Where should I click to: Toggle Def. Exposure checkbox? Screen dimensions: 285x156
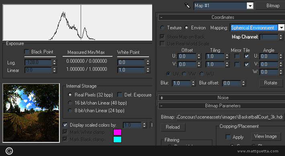[120, 95]
